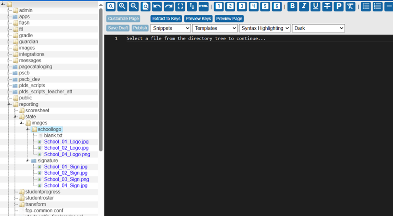Click the Preview Page button
This screenshot has width=393, height=216.
229,19
